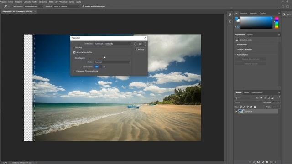Viewport: 292px width, 164px height.
Task: Open the Filtro menu
Action: point(51,2)
